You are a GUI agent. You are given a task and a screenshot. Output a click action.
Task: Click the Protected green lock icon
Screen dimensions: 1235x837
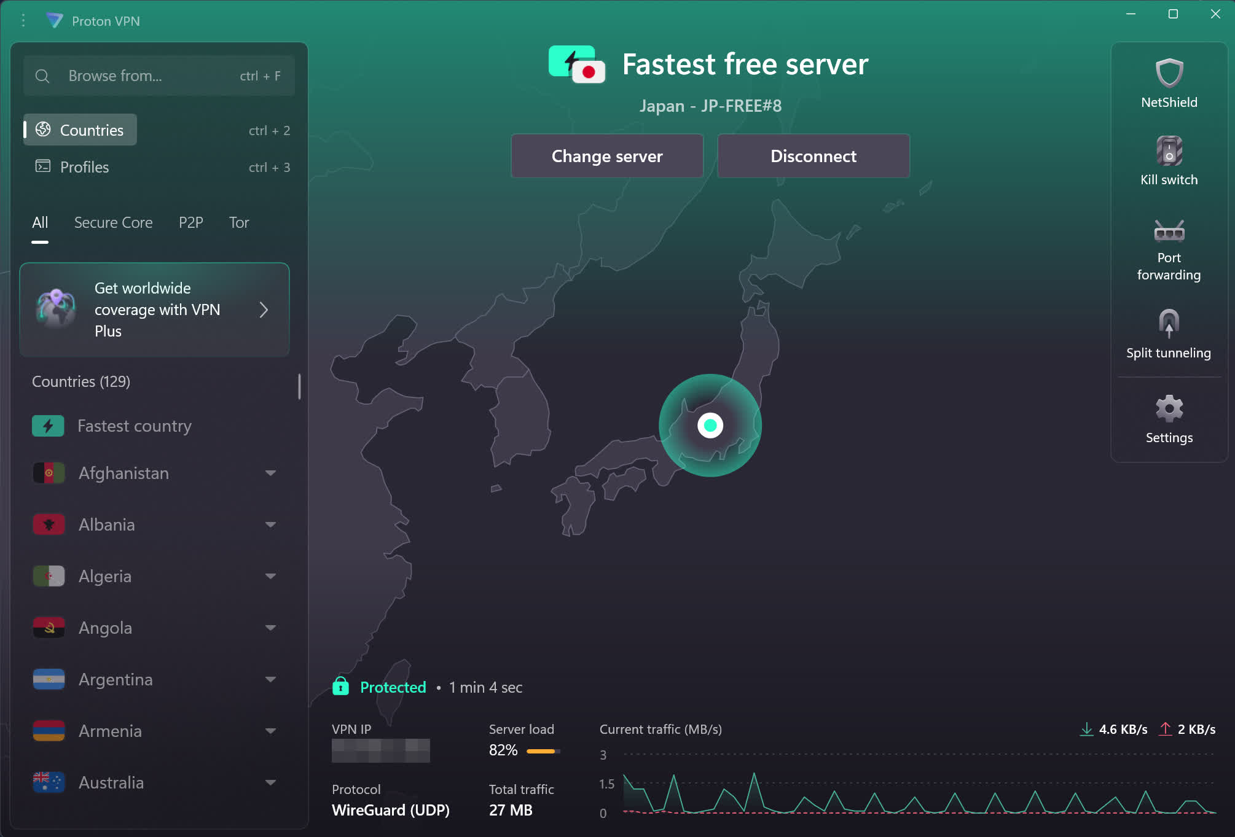pyautogui.click(x=340, y=686)
